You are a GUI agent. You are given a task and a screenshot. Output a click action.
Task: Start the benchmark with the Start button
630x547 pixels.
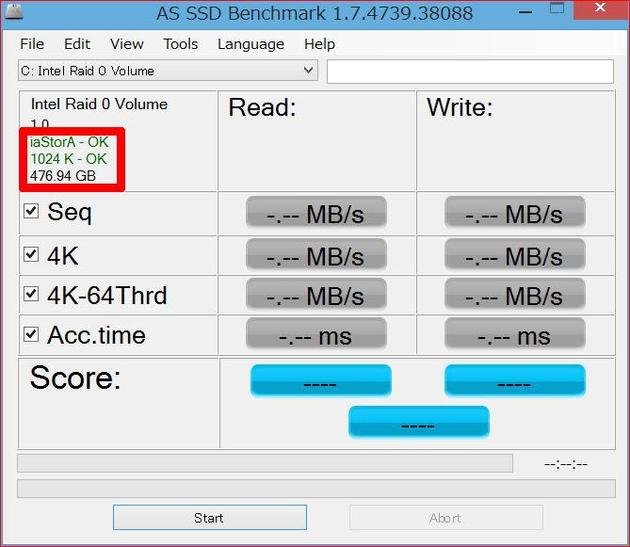pyautogui.click(x=210, y=518)
